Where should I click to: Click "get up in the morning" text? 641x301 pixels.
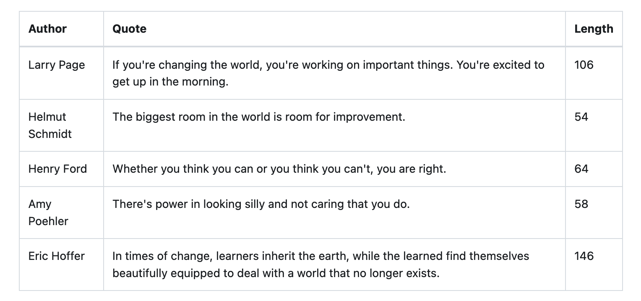click(x=170, y=82)
